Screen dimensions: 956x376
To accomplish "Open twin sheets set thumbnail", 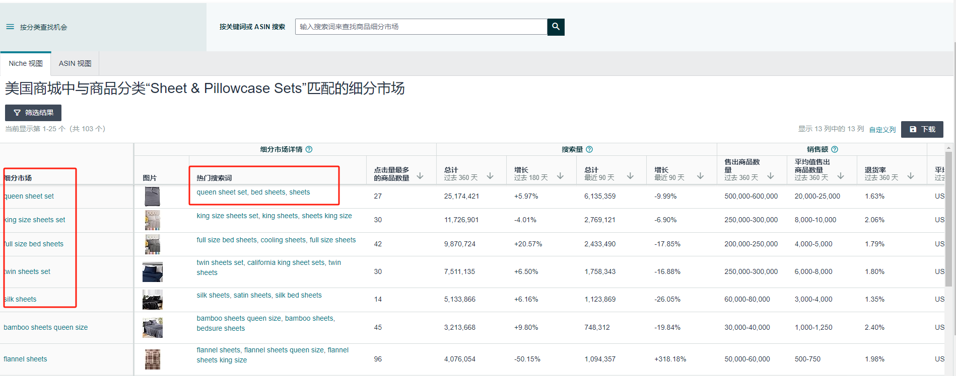I will point(153,272).
